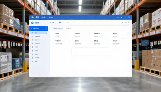Open the grey highlighted tab in content area
161x92 pixels.
click(58, 28)
